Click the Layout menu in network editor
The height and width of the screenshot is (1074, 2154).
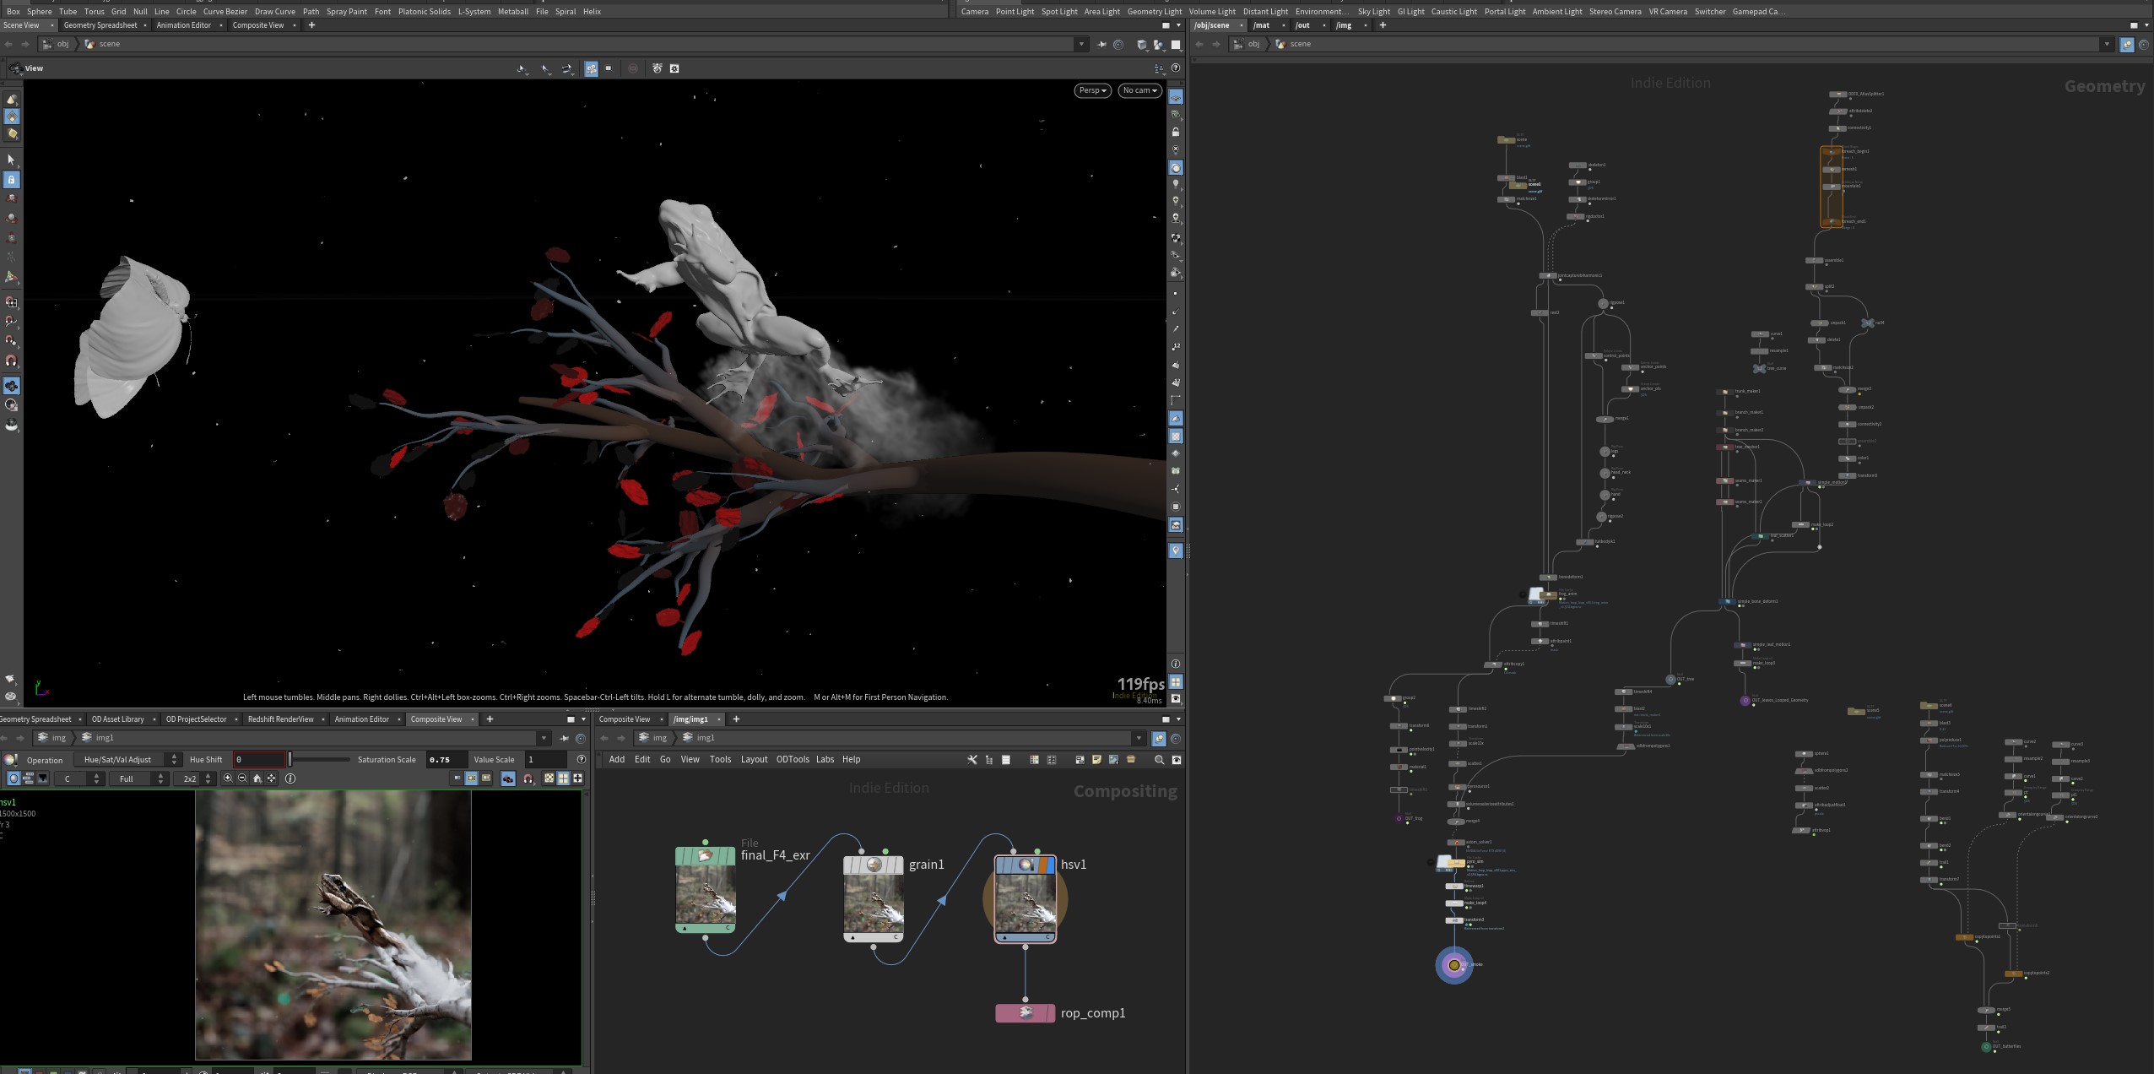click(754, 760)
